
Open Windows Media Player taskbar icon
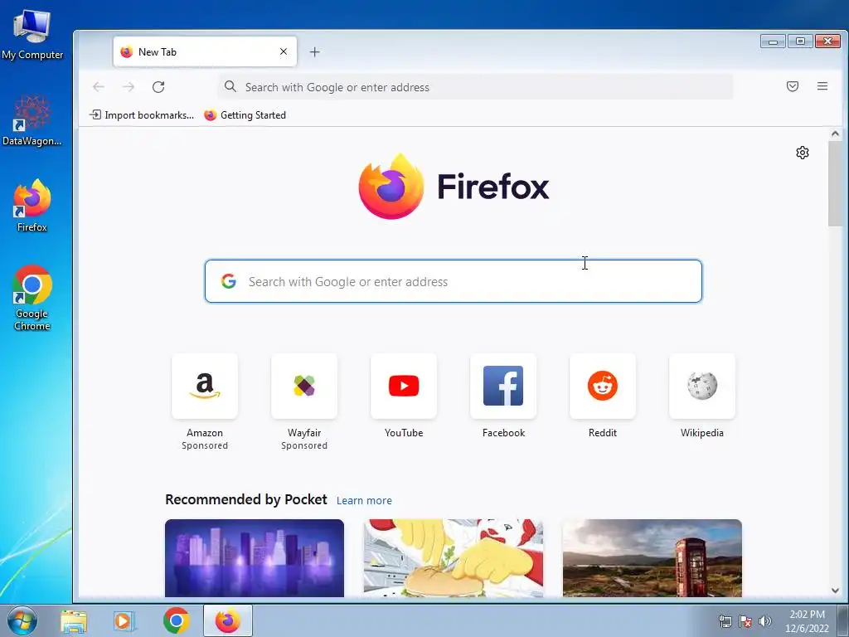tap(124, 620)
